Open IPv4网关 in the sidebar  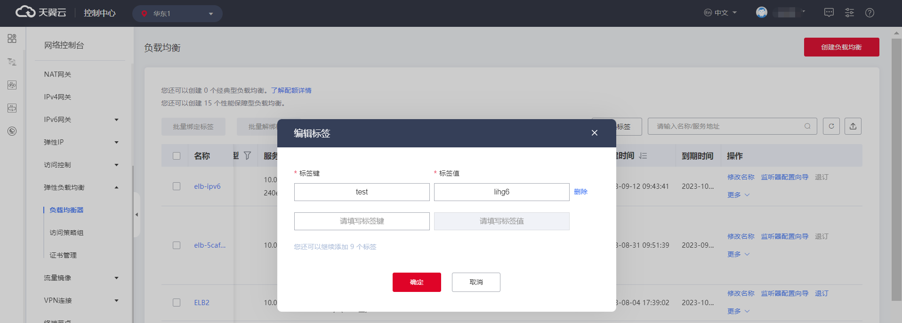coord(57,97)
